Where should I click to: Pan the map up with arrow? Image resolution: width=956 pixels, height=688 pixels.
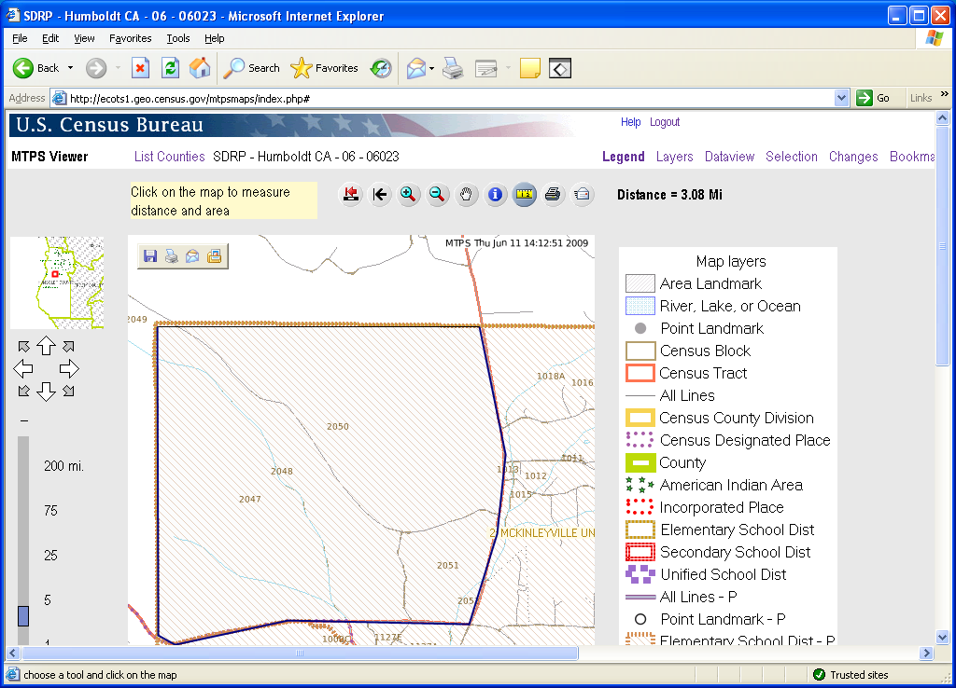(x=46, y=347)
